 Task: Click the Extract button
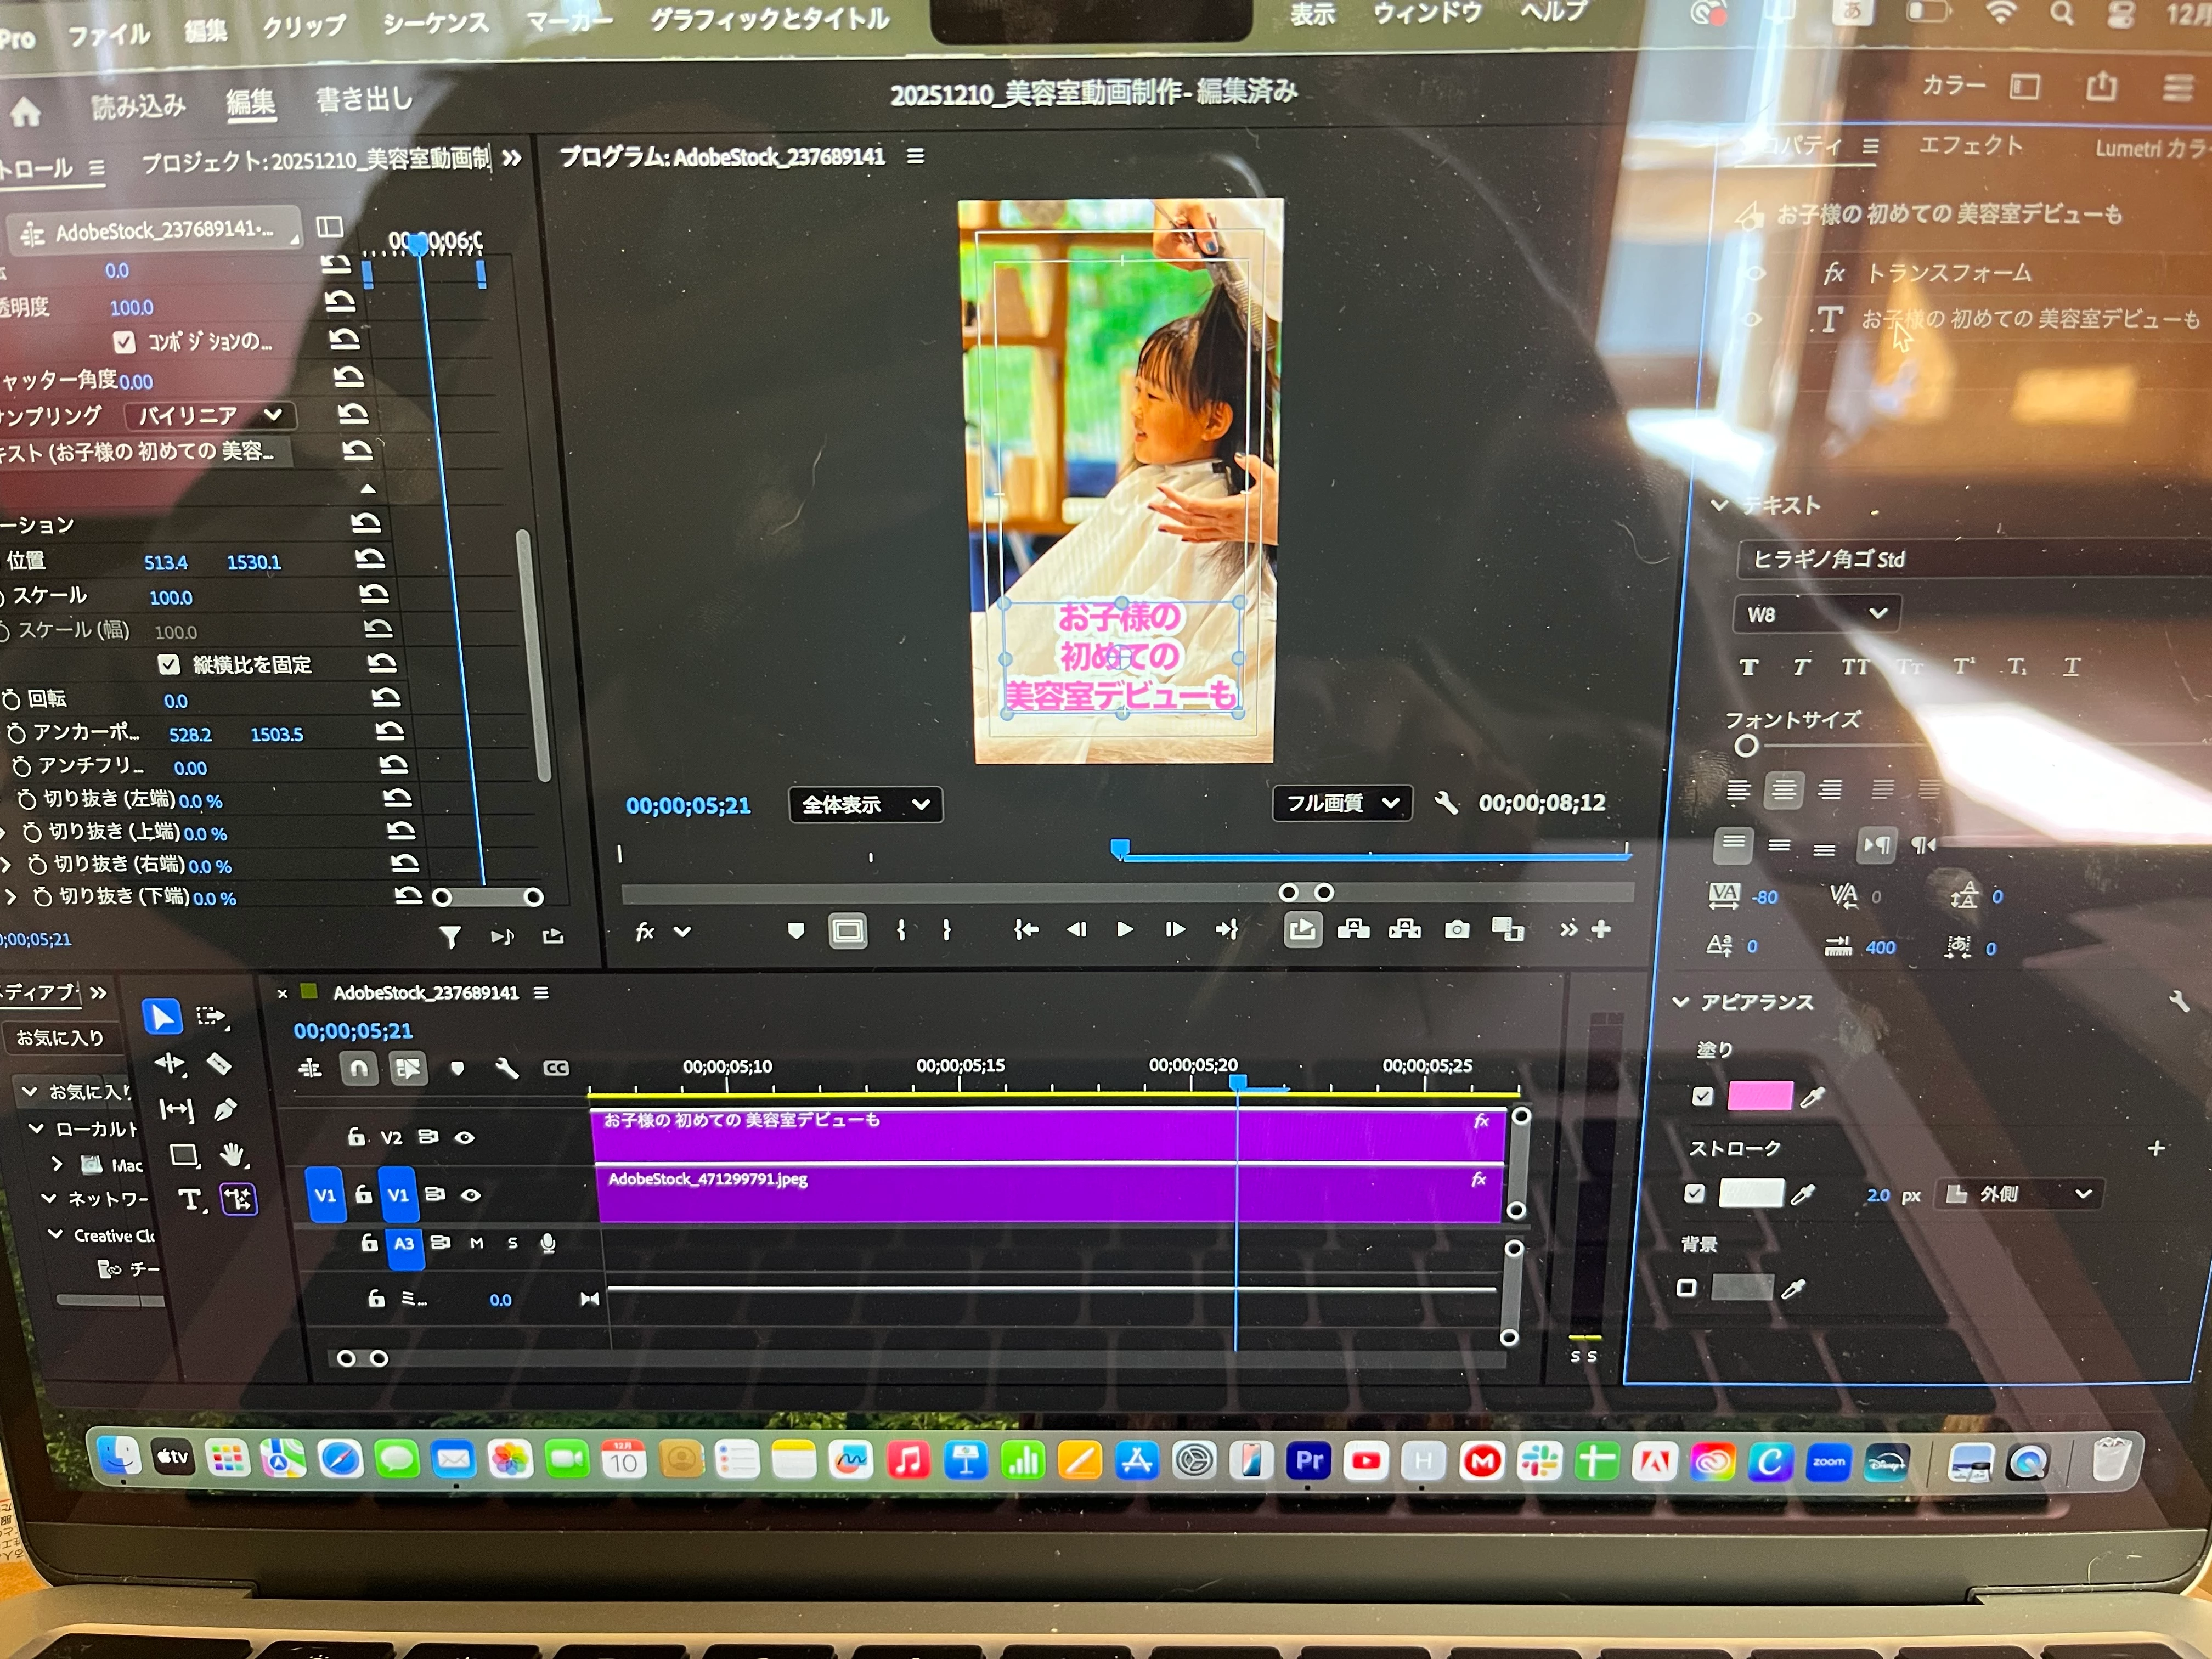click(1404, 929)
